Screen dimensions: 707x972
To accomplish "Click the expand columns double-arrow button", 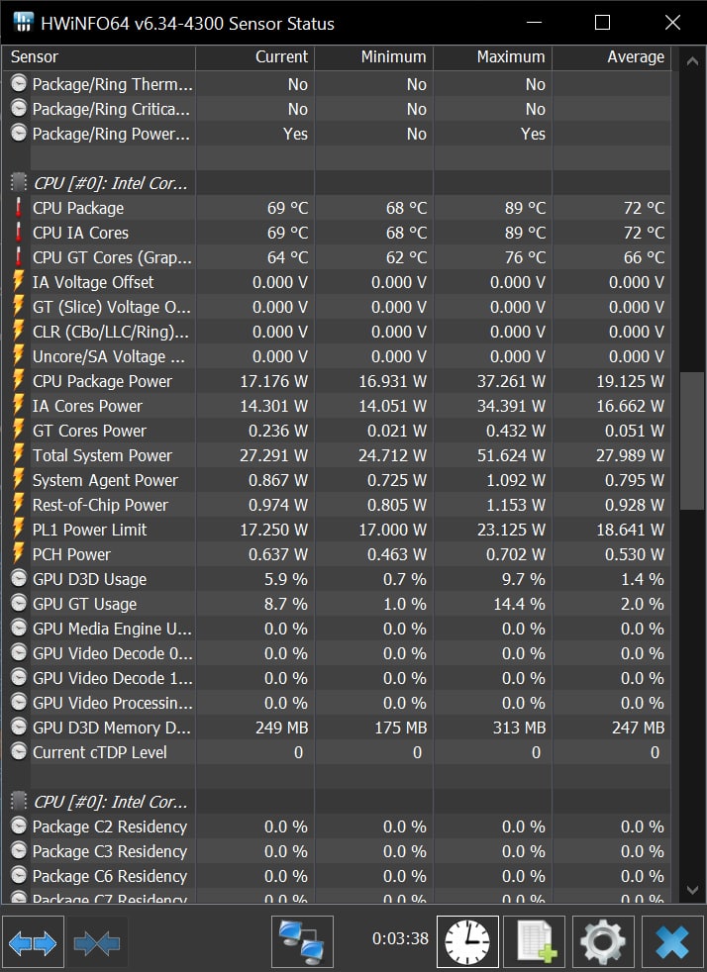I will [x=33, y=942].
